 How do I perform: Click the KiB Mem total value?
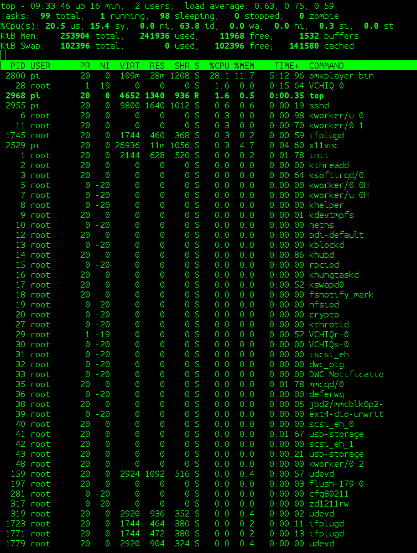tap(64, 36)
